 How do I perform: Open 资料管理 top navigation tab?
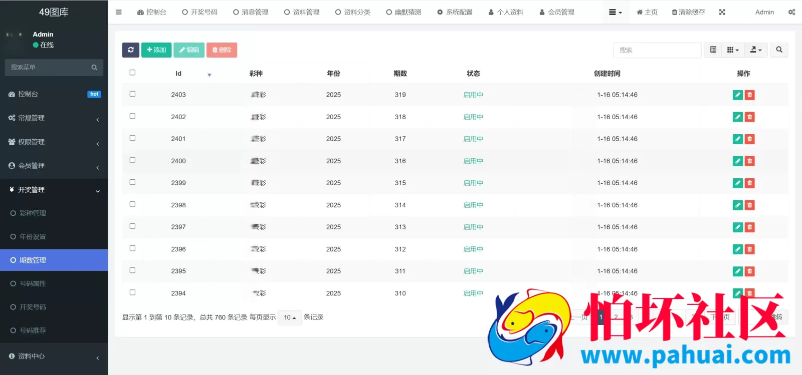302,12
